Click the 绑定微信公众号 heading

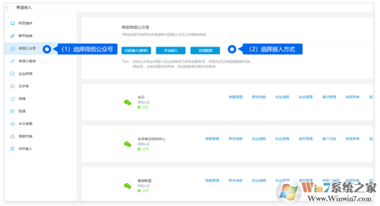tap(135, 27)
